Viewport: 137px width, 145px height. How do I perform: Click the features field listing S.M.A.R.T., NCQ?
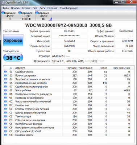(92, 61)
